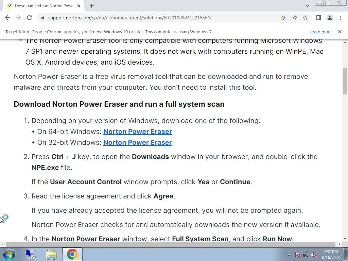Reload the Norton support page
The image size is (348, 261).
(x=29, y=18)
